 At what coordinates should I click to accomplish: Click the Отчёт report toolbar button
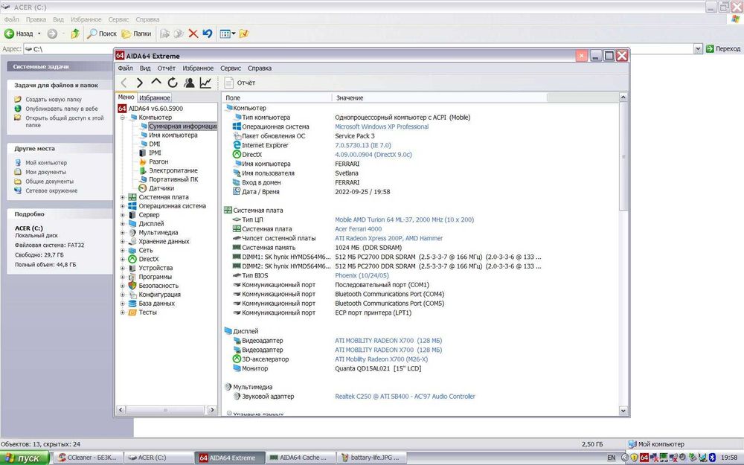[240, 83]
